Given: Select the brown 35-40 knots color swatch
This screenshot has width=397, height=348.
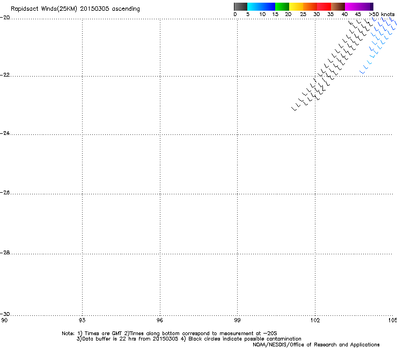Looking at the screenshot, I should [x=338, y=6].
